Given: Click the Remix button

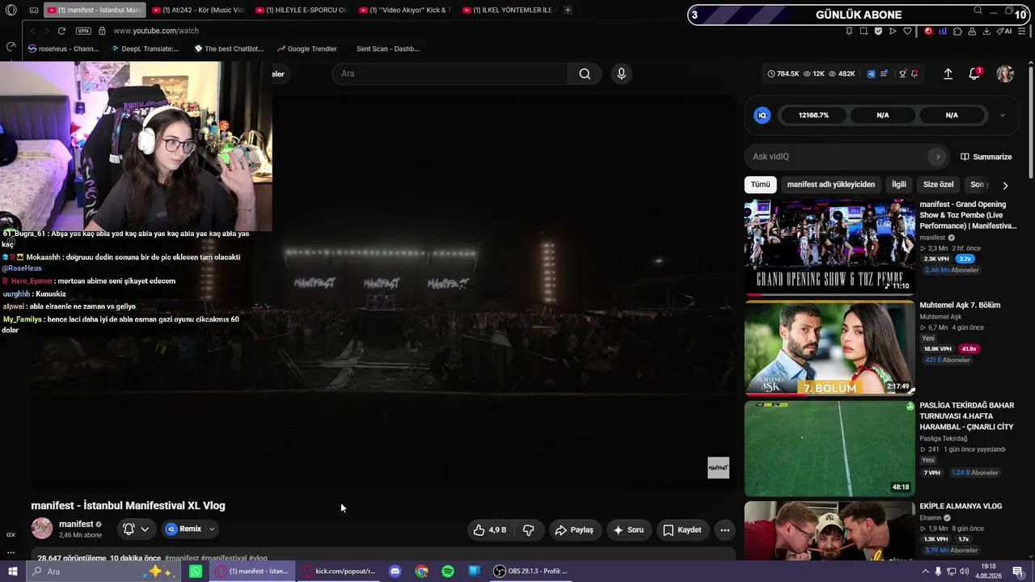Looking at the screenshot, I should 184,529.
